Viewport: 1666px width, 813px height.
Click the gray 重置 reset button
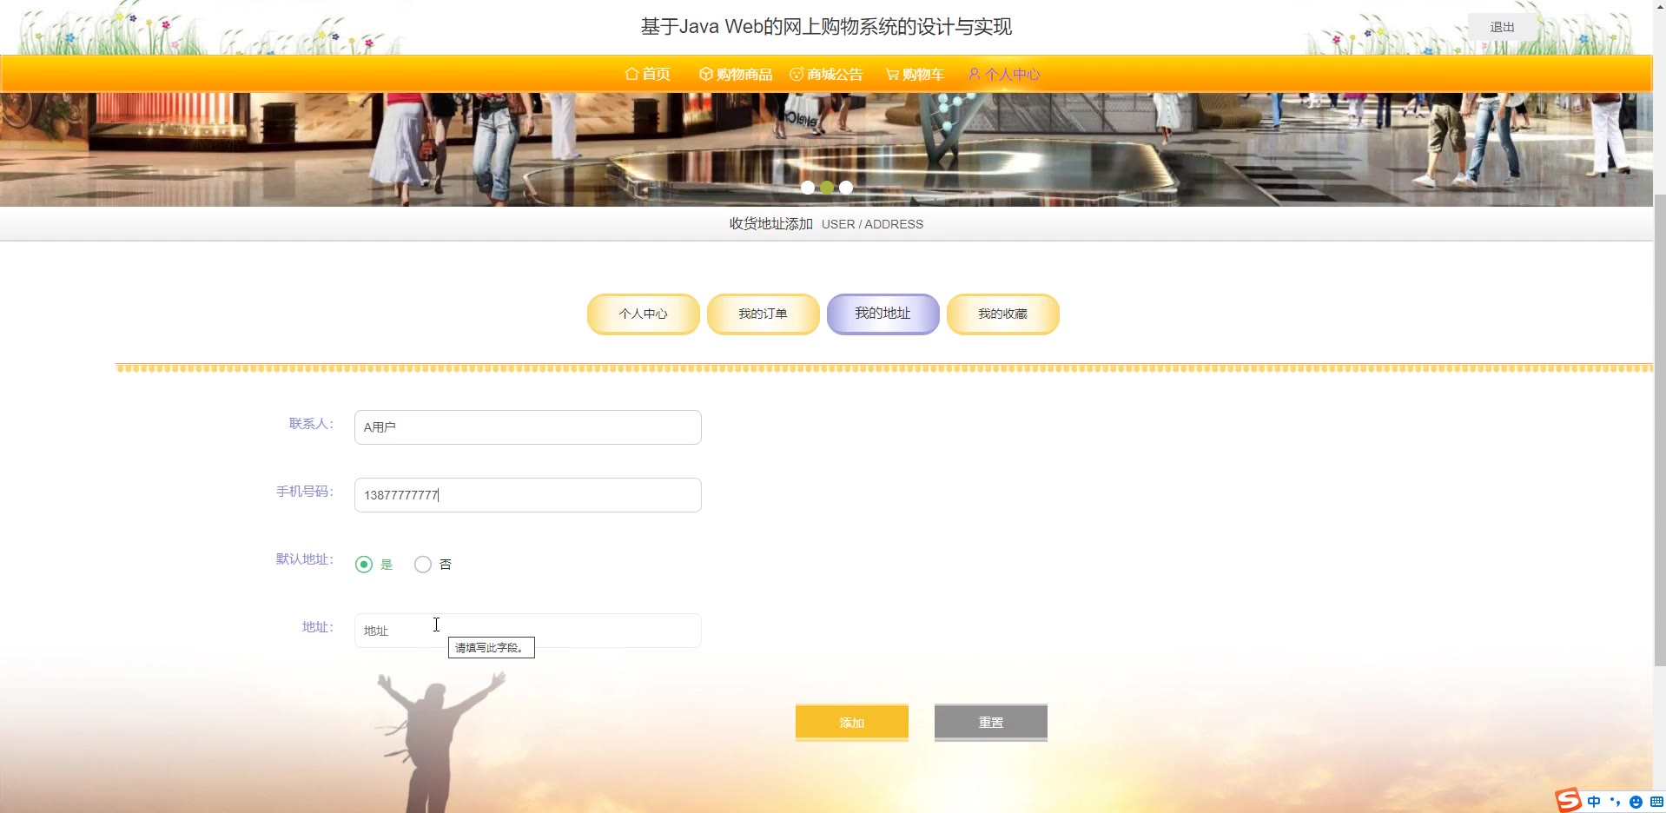991,723
